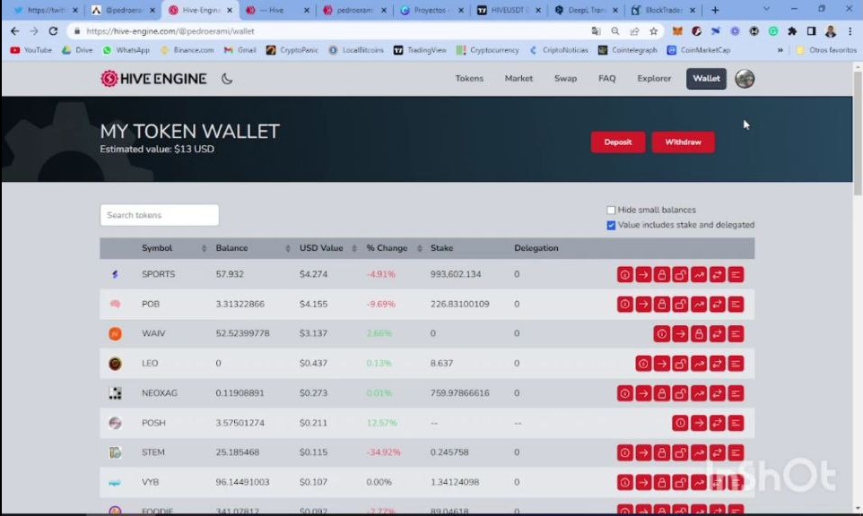Viewport: 863px width, 516px height.
Task: Swap NEOXAG using the exchange arrows icon
Action: pos(717,393)
